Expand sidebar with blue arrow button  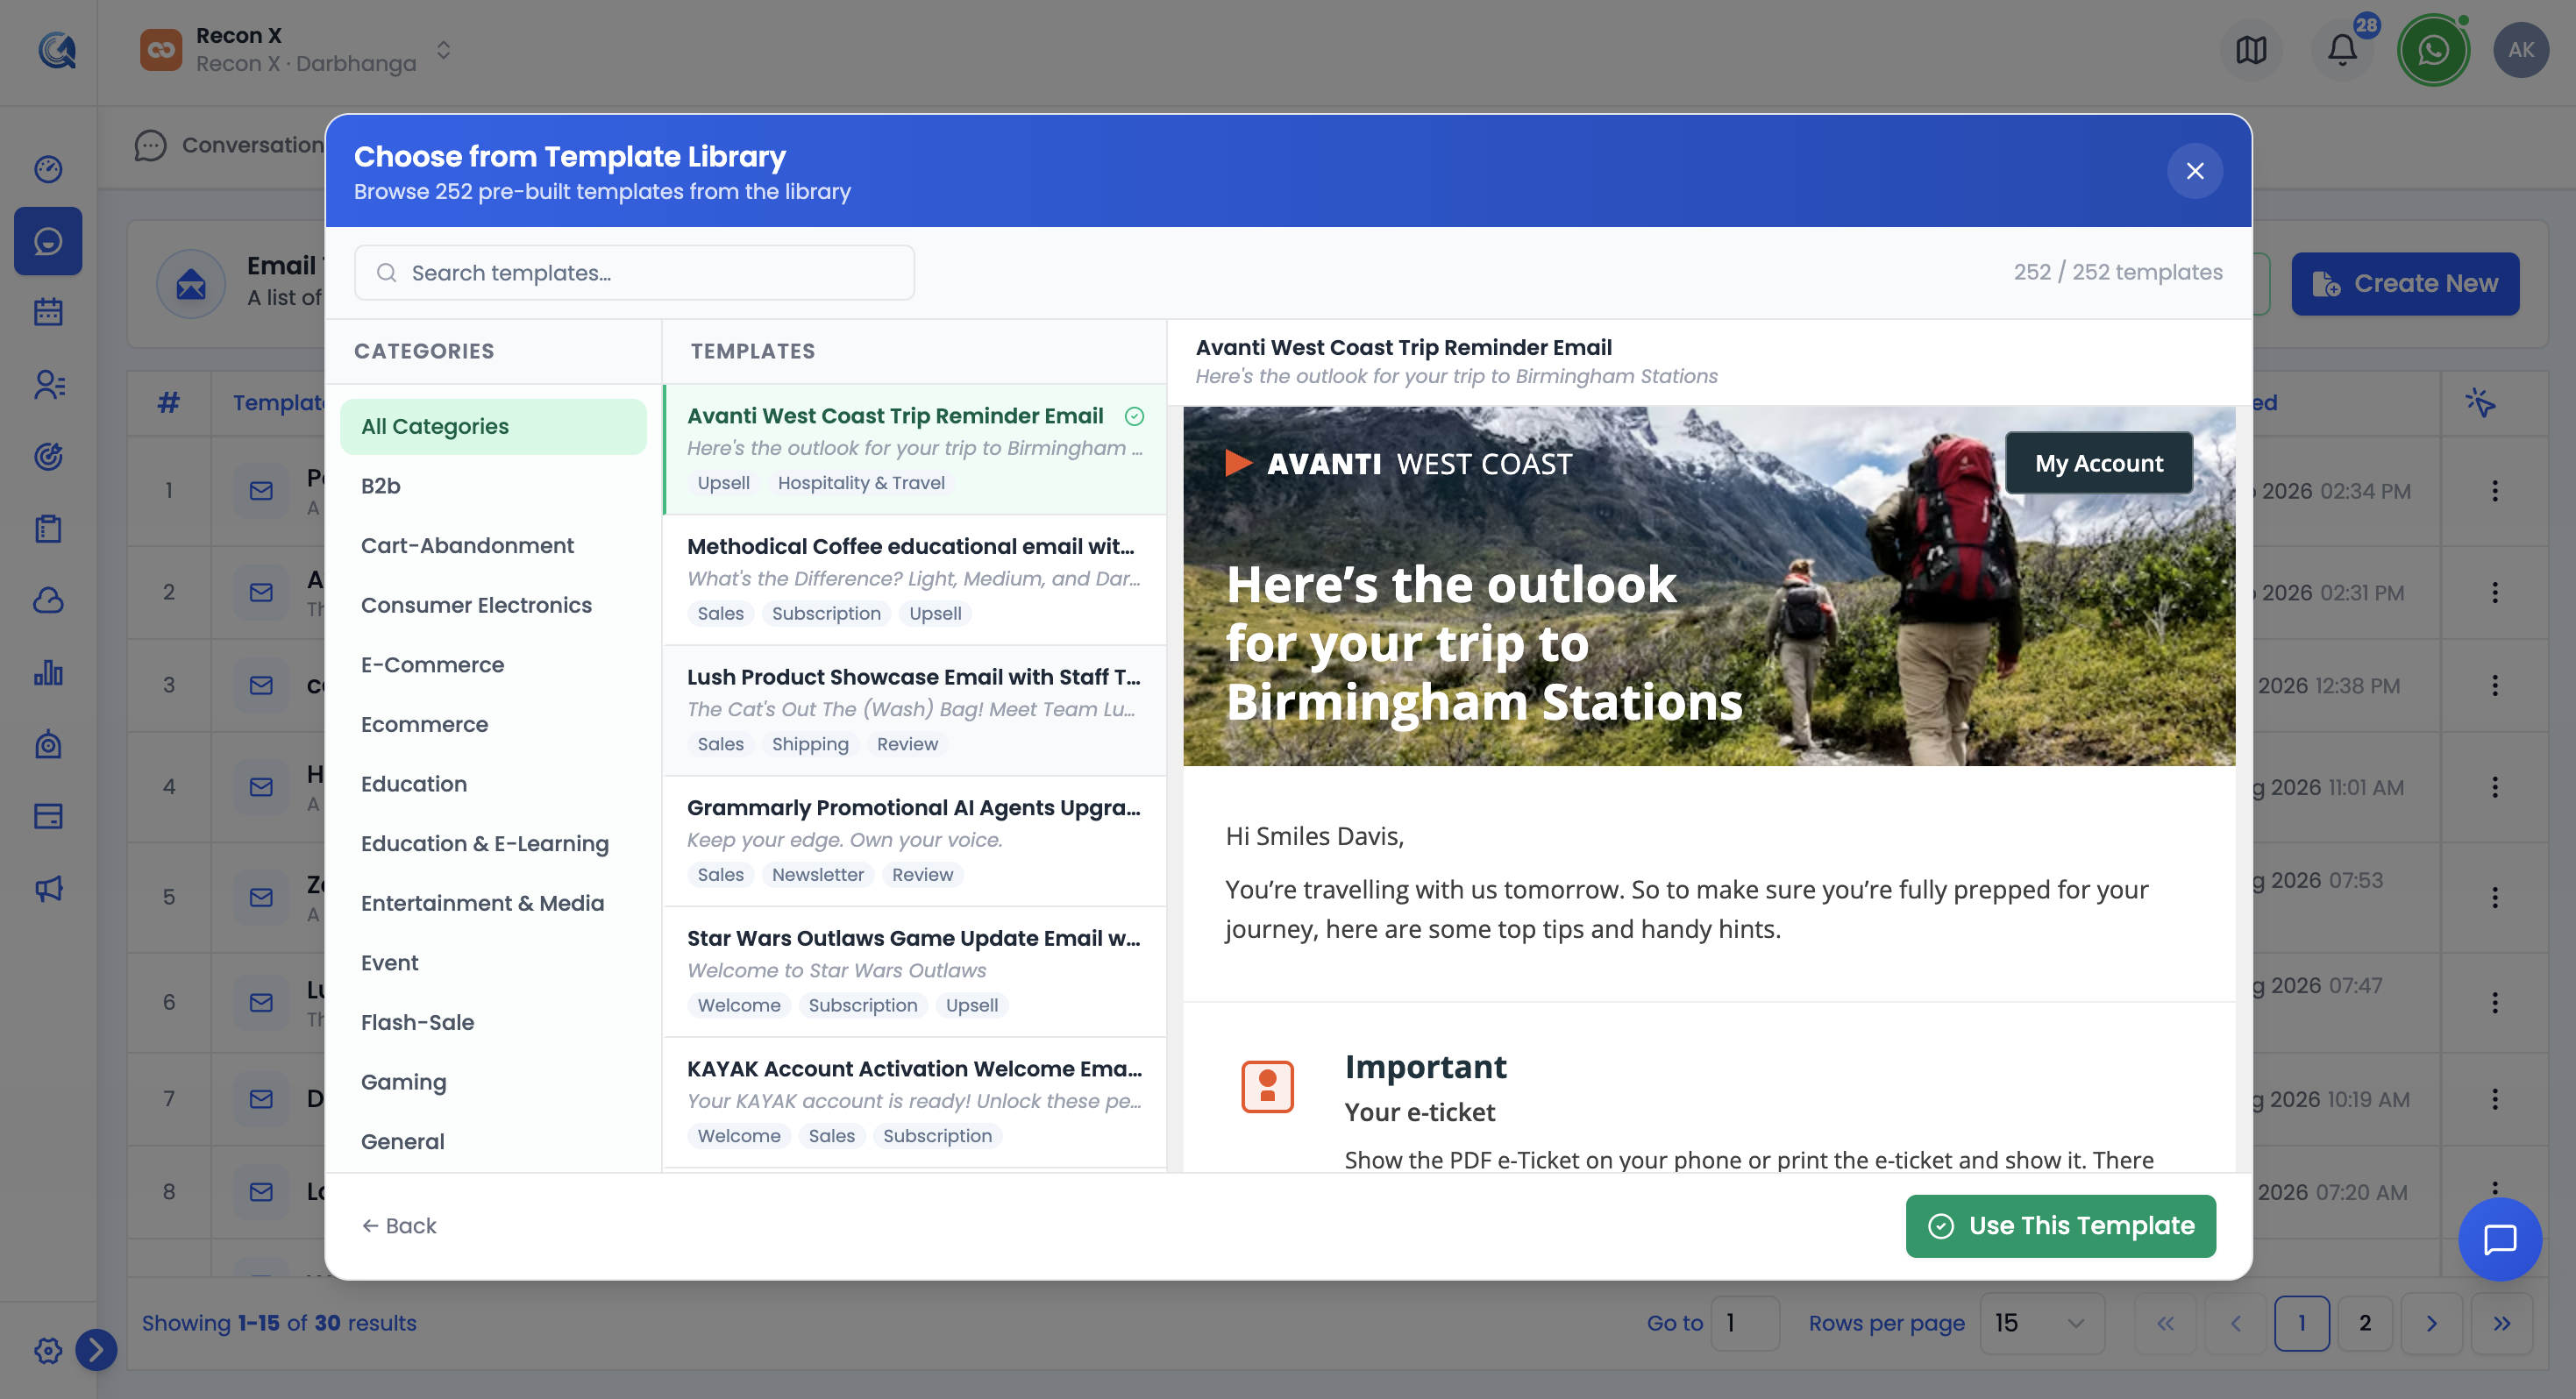(96, 1350)
